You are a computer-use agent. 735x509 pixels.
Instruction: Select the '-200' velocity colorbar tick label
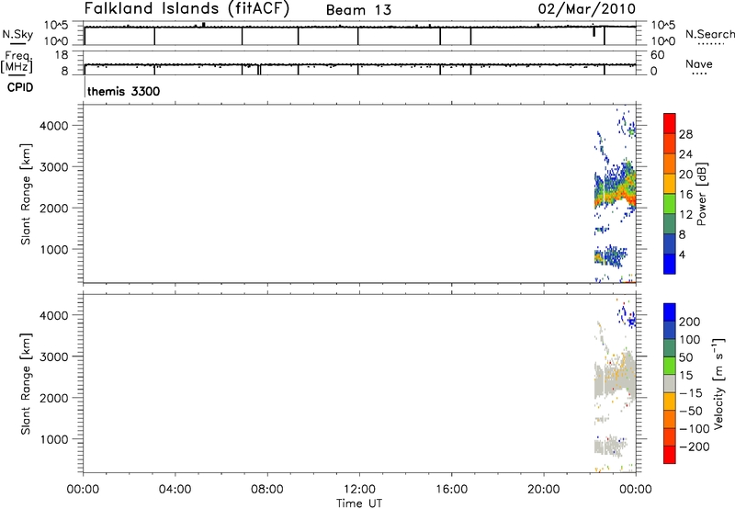[x=695, y=447]
